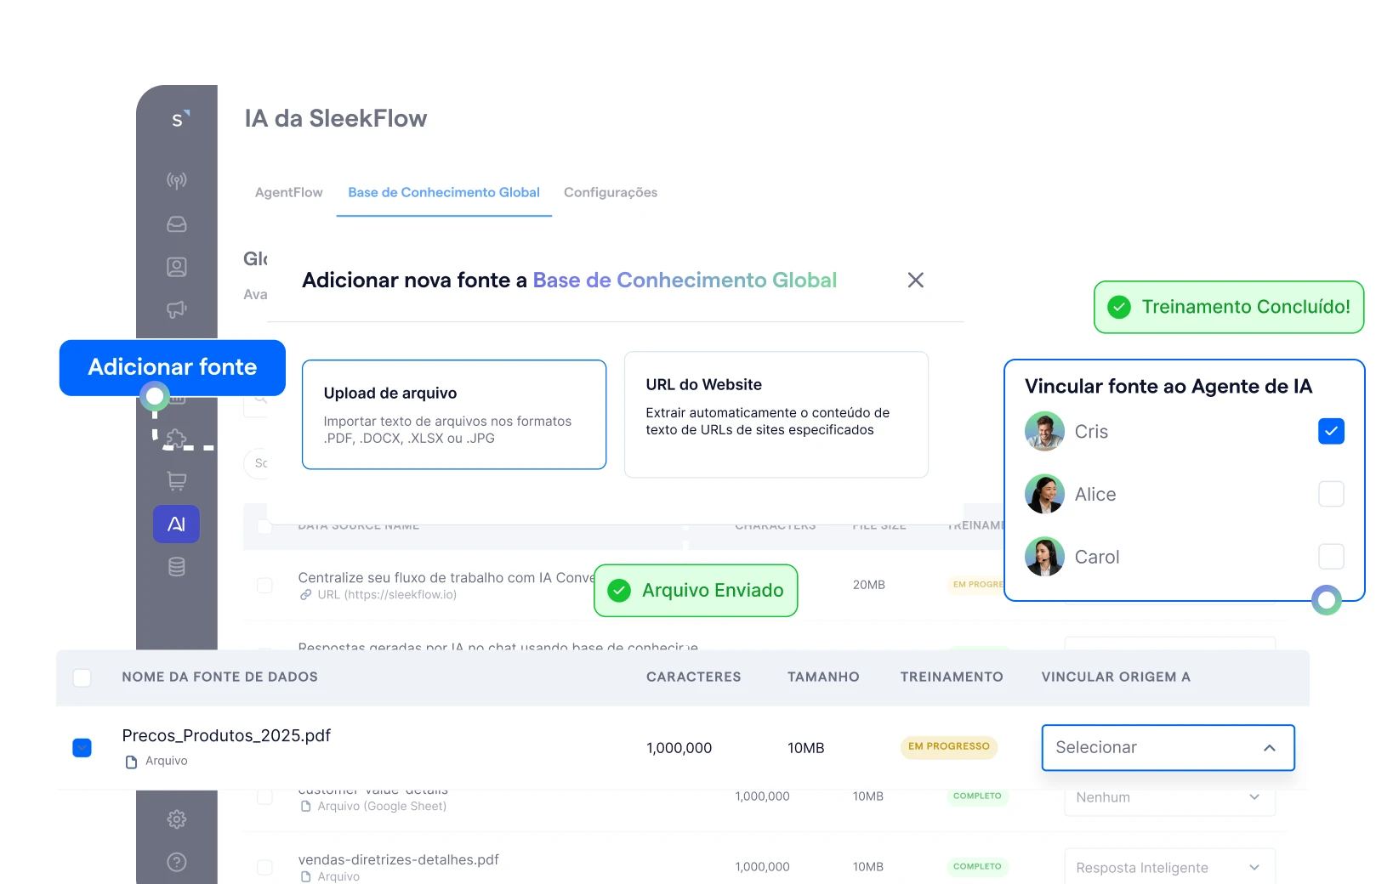
Task: Click green check icon in Treinamento Concluído badge
Action: point(1119,307)
